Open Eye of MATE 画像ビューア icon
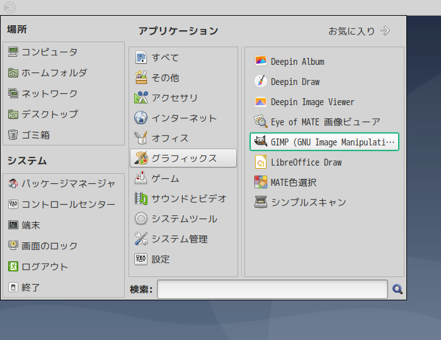The height and width of the screenshot is (340, 441). [x=261, y=122]
